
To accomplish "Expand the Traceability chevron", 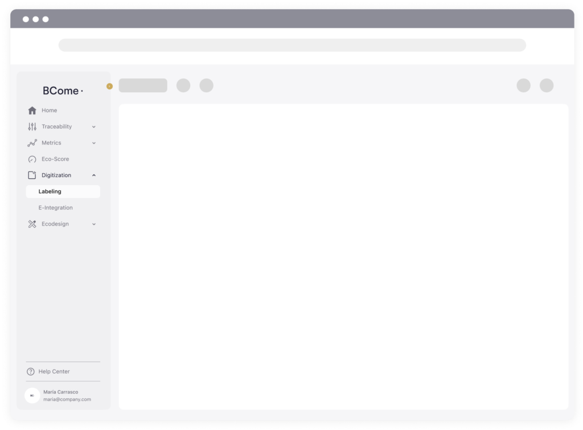I will point(94,127).
